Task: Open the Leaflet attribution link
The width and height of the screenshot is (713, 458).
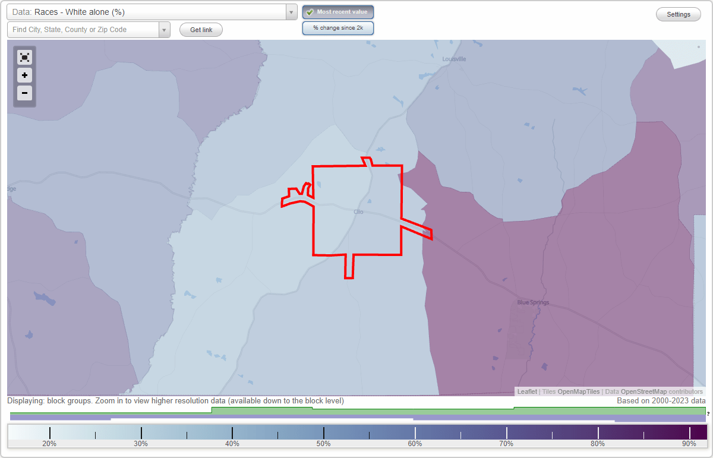Action: tap(526, 391)
